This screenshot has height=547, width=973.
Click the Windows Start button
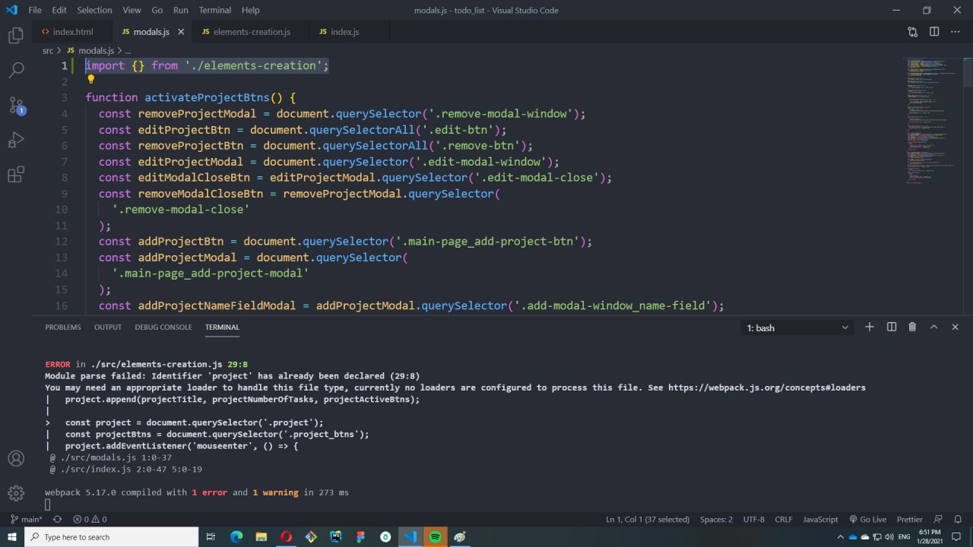tap(11, 536)
